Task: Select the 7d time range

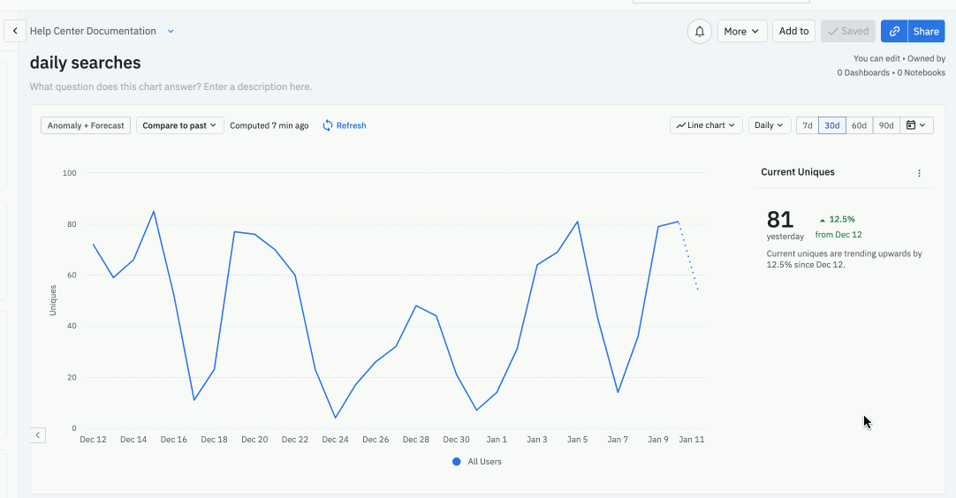Action: point(807,125)
